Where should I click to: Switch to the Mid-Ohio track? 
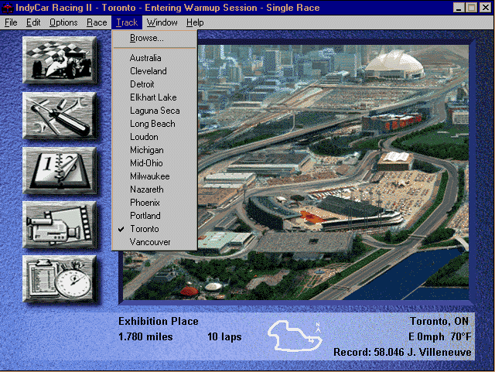click(x=146, y=163)
